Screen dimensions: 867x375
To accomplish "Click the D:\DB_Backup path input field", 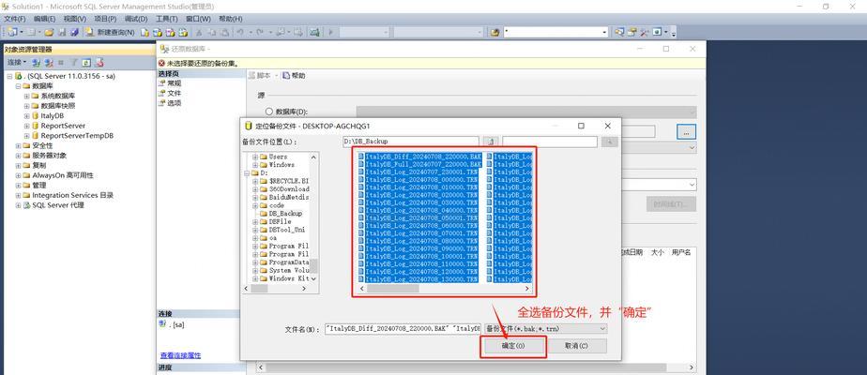I will [410, 142].
